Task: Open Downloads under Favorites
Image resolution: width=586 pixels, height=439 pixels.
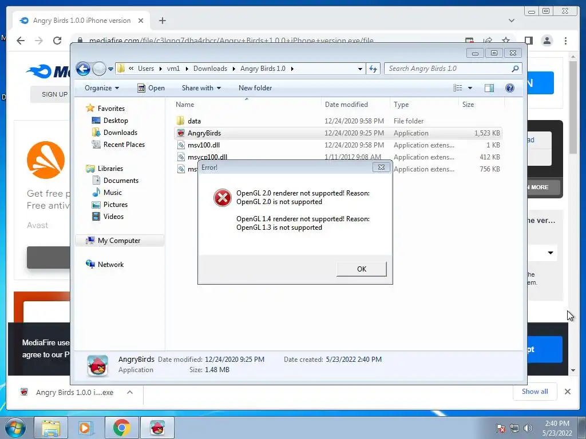Action: pyautogui.click(x=120, y=133)
